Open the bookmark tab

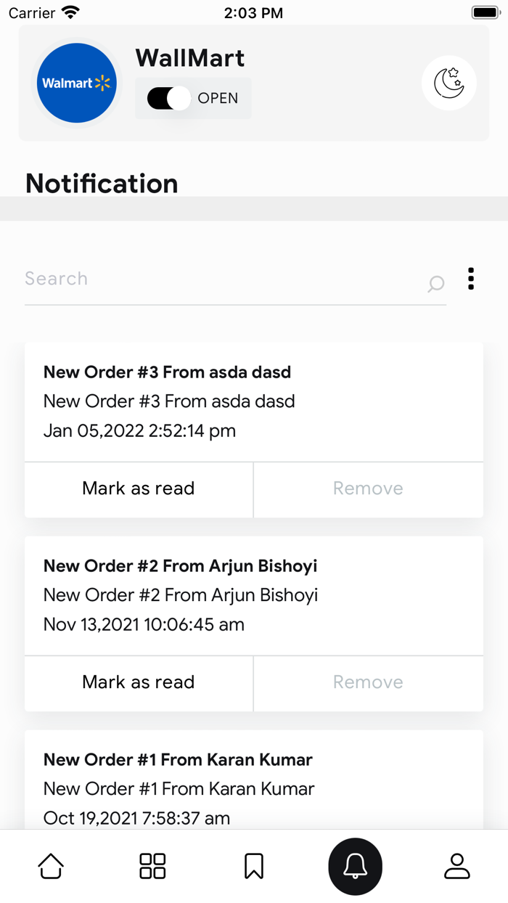coord(254,866)
